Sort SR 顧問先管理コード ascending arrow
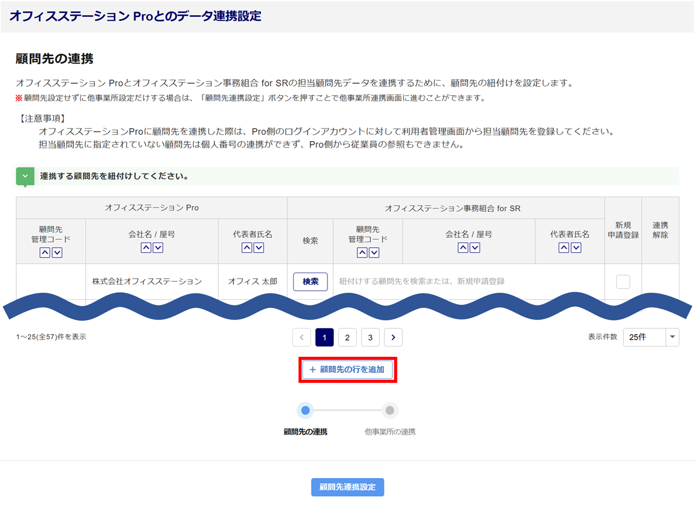 click(x=362, y=253)
